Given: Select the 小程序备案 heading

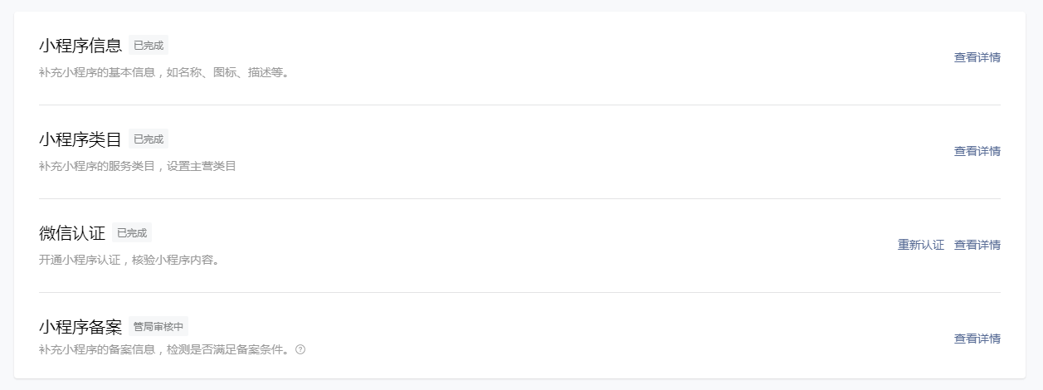Looking at the screenshot, I should click(x=80, y=327).
